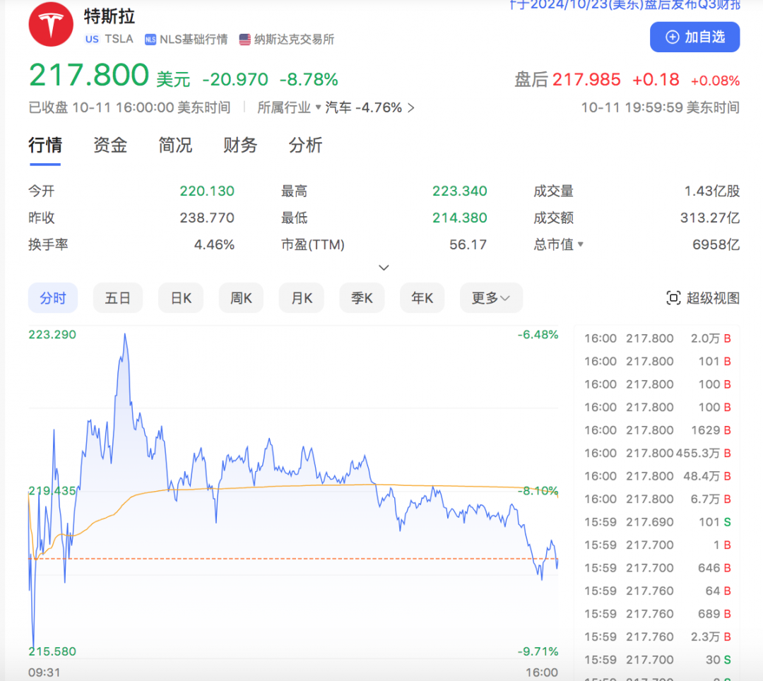The image size is (763, 681).
Task: Click the Q3 earnings announcement banner
Action: tap(625, 6)
